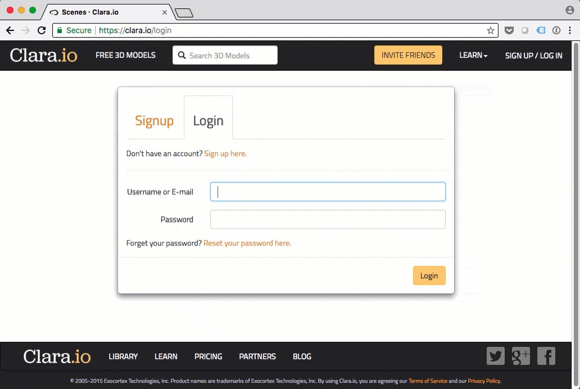The width and height of the screenshot is (580, 389).
Task: Click the Pocket extension icon
Action: pyautogui.click(x=509, y=30)
